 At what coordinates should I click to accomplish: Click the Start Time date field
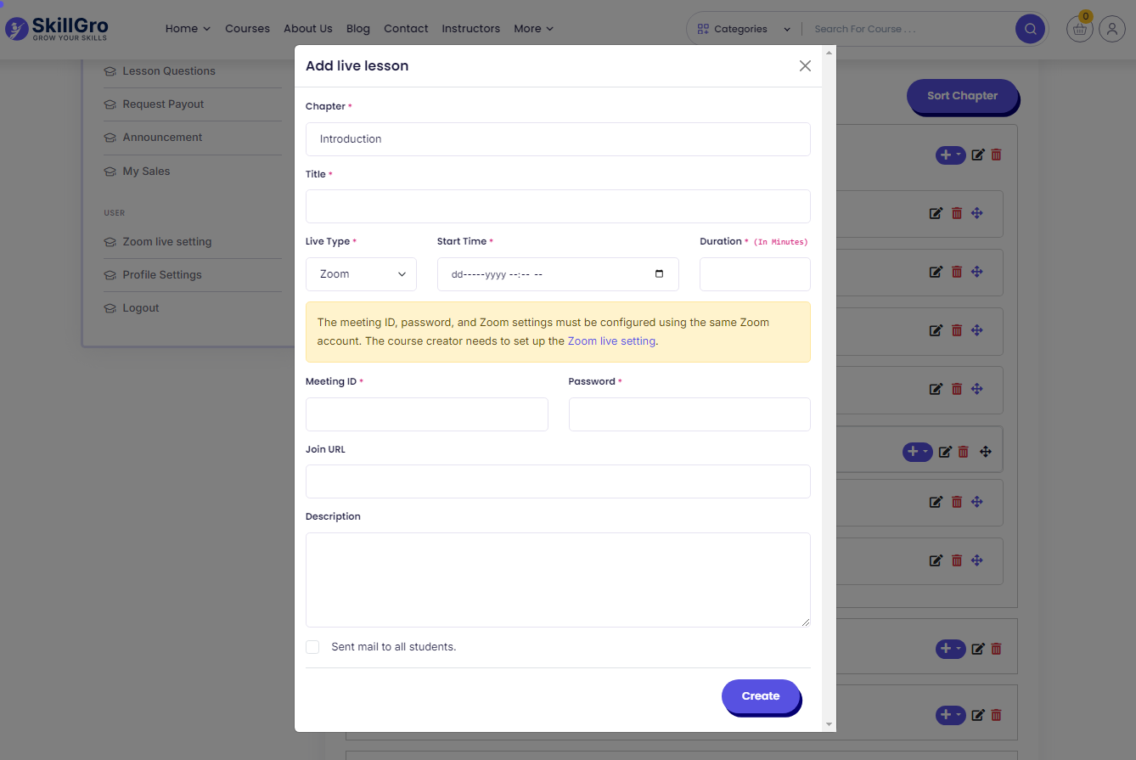coord(558,274)
